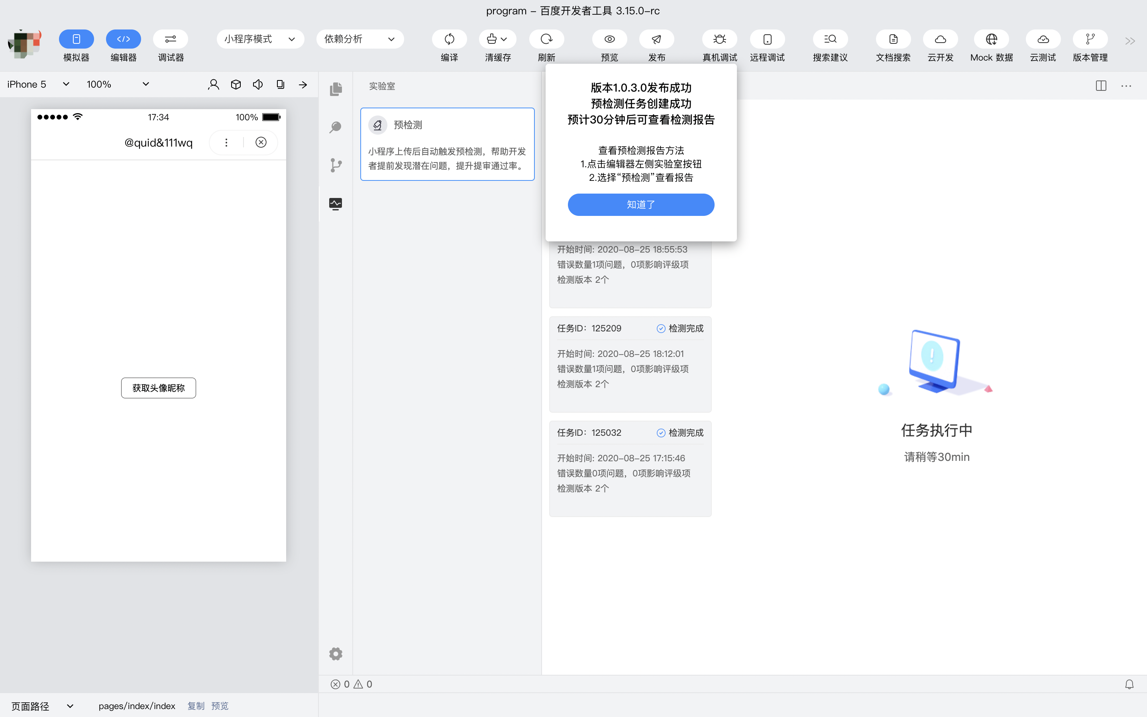Click the 清缓存 clear cache icon

tap(492, 39)
